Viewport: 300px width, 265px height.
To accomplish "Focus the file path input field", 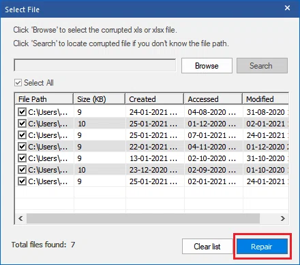I will point(95,65).
